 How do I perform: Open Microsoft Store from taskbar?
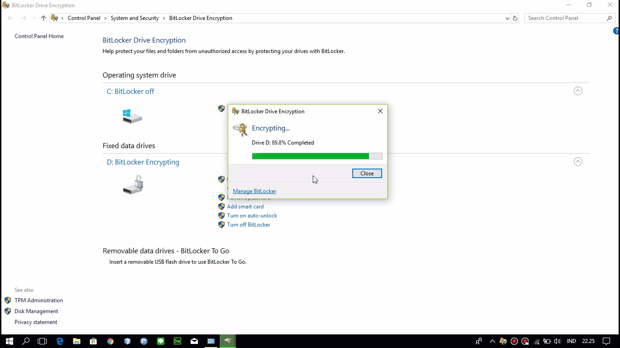pyautogui.click(x=93, y=341)
